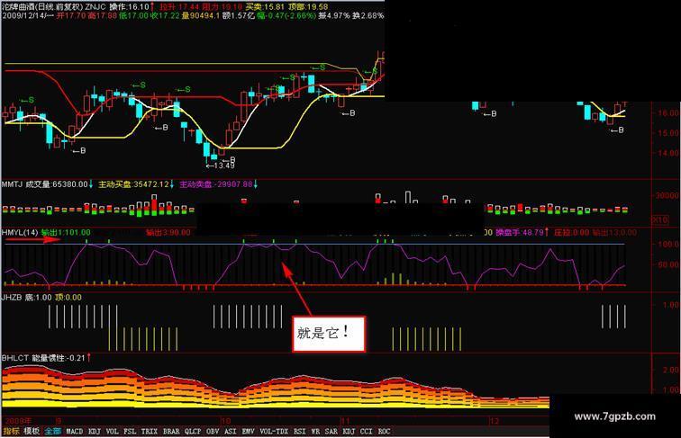Select the ROC indicator tab

click(x=384, y=432)
